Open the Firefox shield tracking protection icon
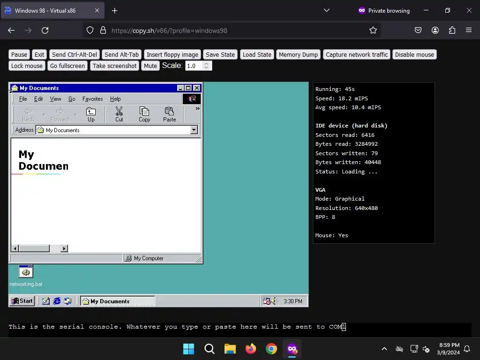The width and height of the screenshot is (480, 360). coord(90,30)
